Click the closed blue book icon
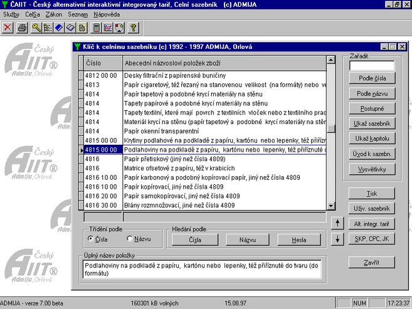The width and height of the screenshot is (412, 309). point(59,28)
